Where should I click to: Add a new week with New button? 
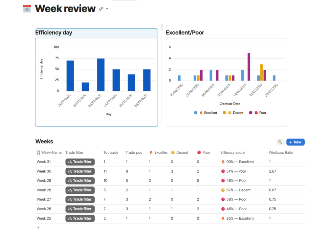click(295, 142)
